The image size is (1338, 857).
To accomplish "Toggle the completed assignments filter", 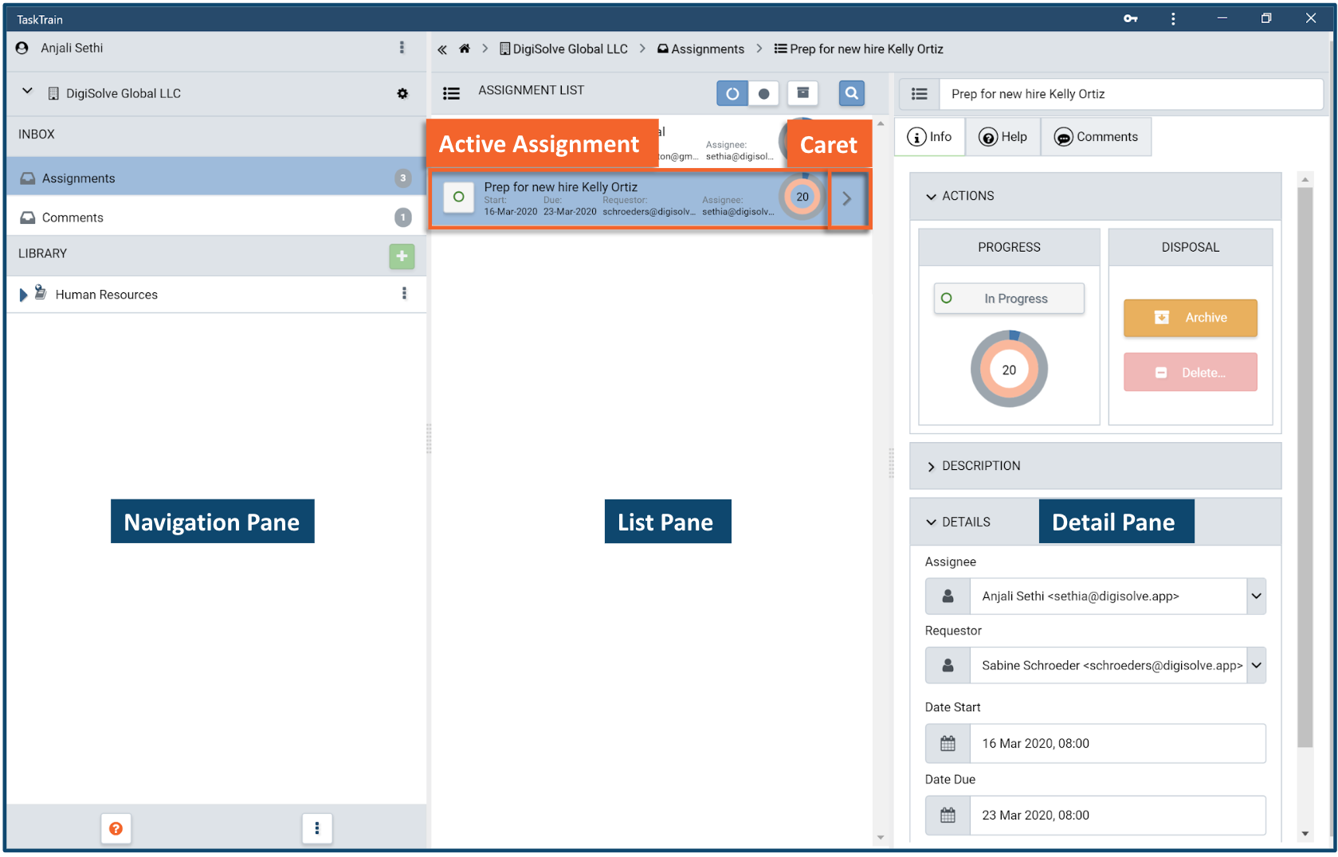I will click(763, 93).
